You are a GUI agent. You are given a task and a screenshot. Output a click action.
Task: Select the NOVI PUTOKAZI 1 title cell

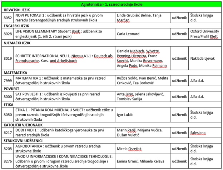point(64,18)
